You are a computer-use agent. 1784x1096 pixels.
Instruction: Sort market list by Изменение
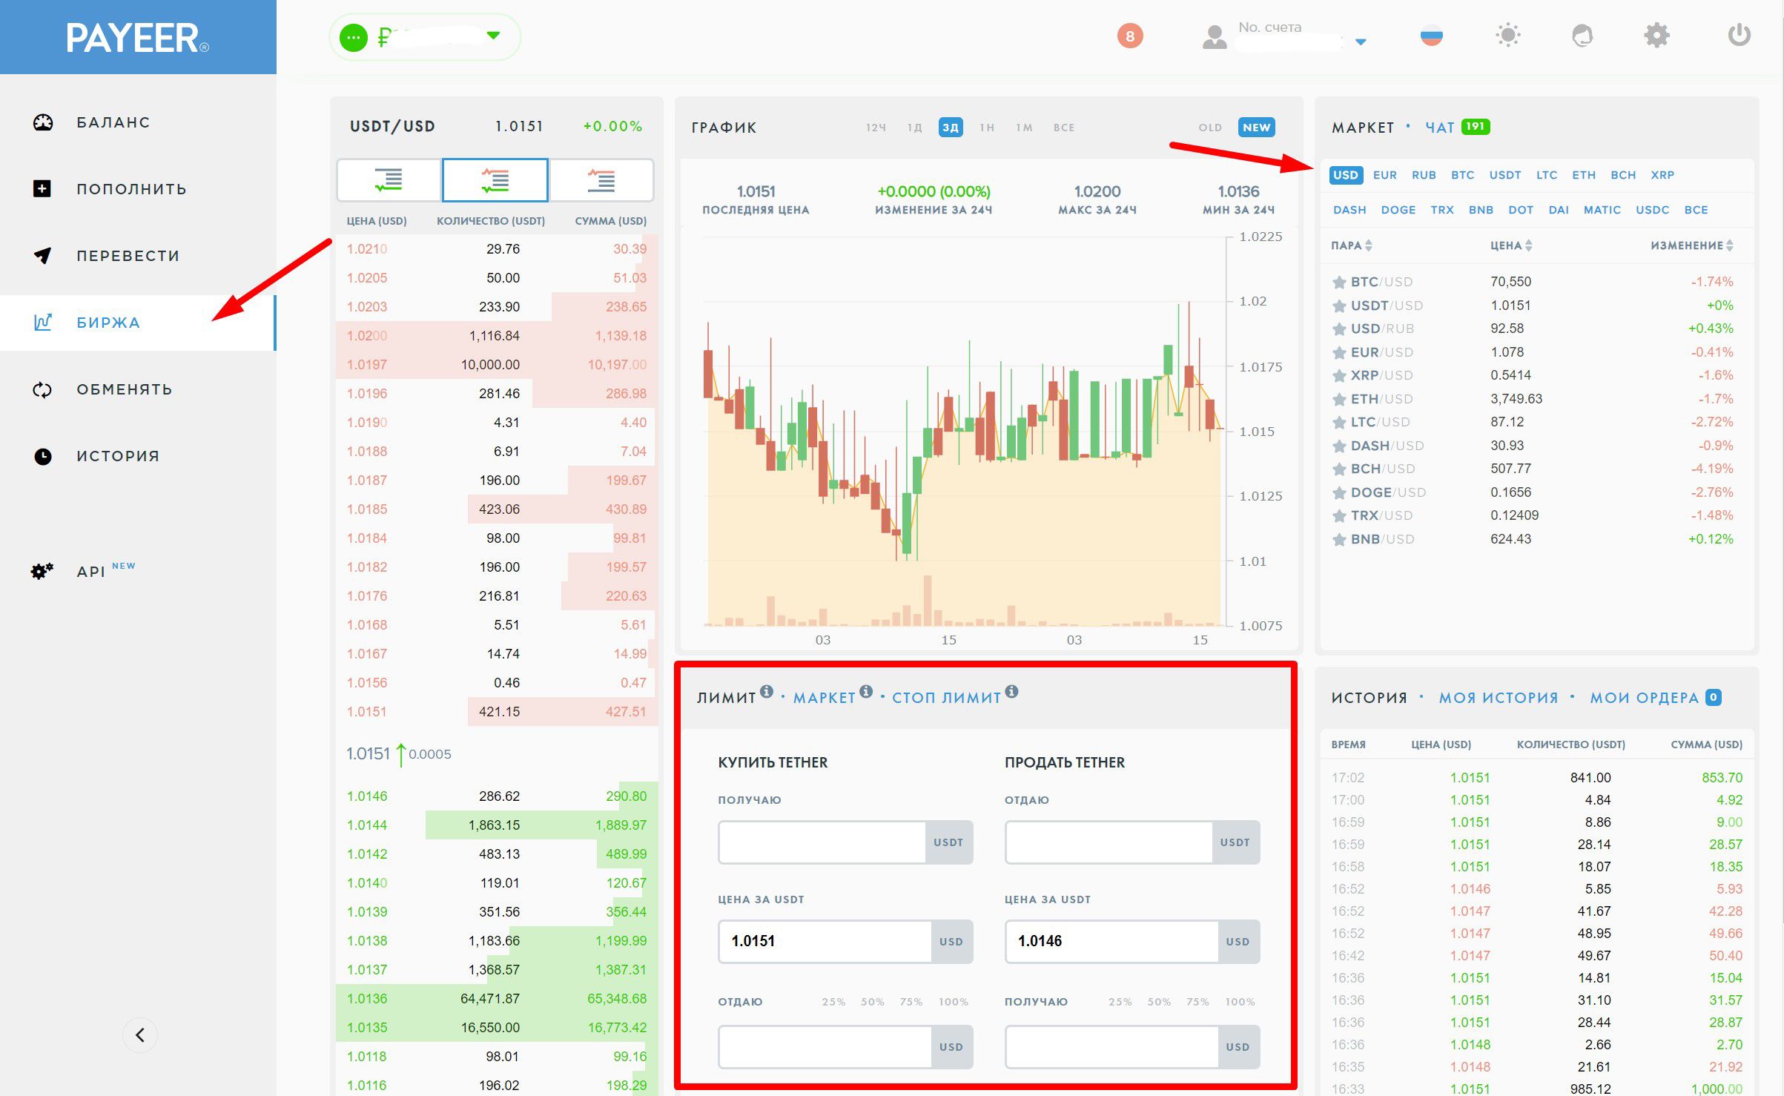click(1691, 245)
